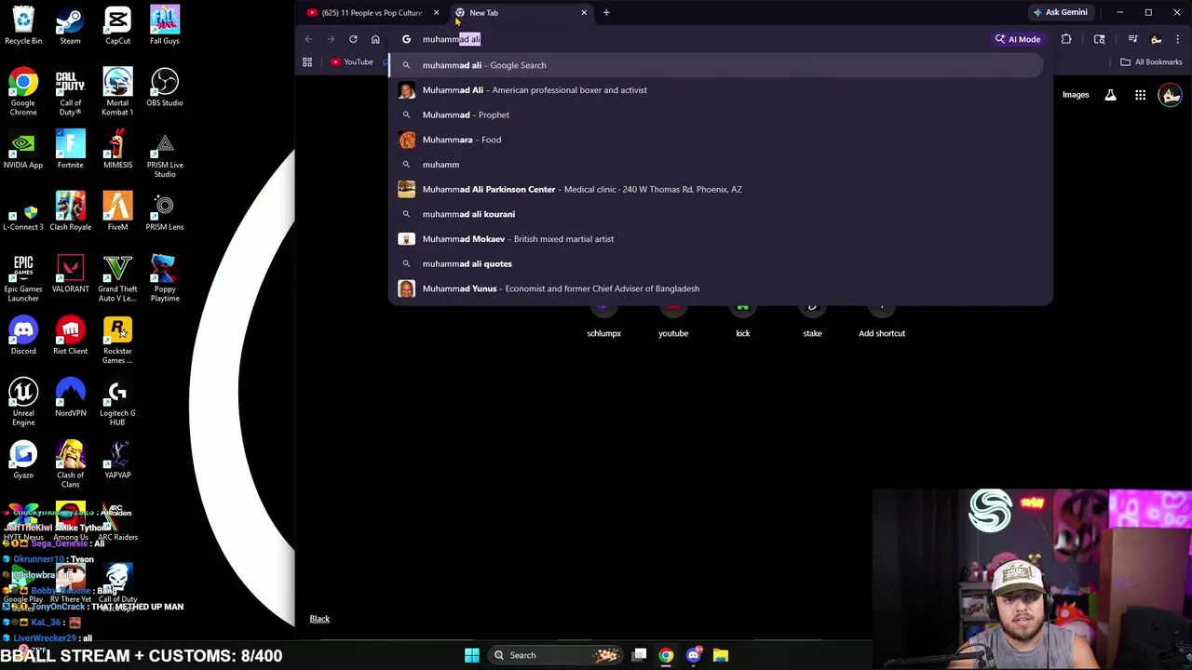The width and height of the screenshot is (1192, 670).
Task: Open File Explorer from the taskbar
Action: (x=721, y=655)
